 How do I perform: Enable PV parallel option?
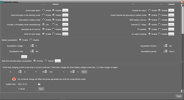(x=149, y=29)
